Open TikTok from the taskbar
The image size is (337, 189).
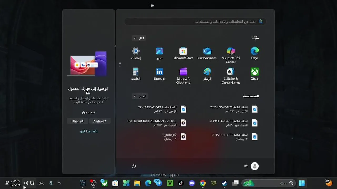[x=181, y=183]
